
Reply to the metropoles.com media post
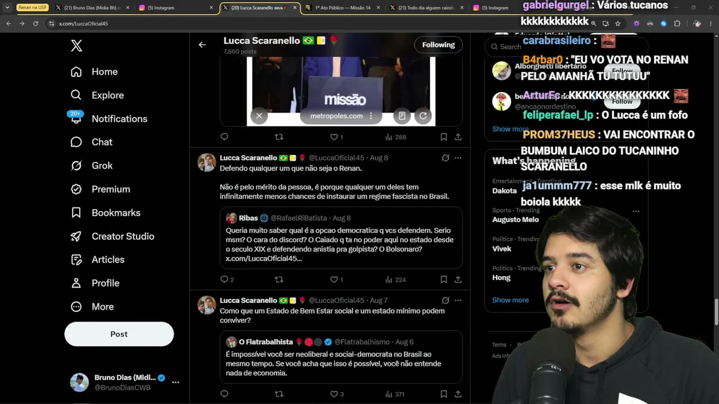(x=224, y=137)
